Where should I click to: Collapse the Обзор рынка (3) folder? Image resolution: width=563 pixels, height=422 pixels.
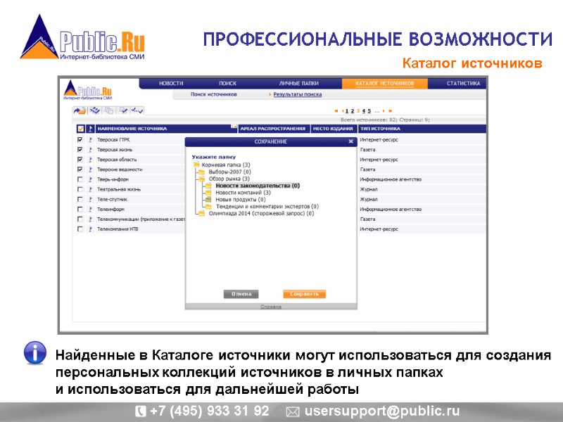[201, 179]
